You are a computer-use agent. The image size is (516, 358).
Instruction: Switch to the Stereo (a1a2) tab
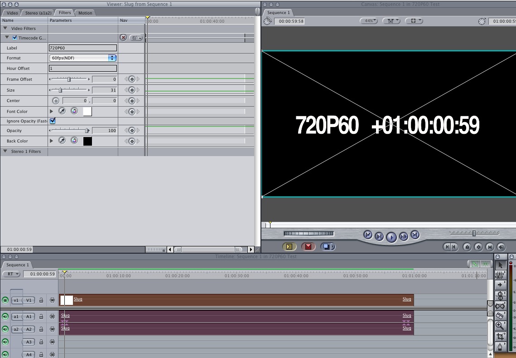(x=39, y=13)
